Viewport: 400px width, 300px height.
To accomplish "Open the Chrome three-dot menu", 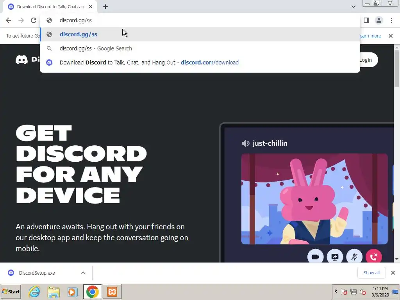I will click(391, 20).
